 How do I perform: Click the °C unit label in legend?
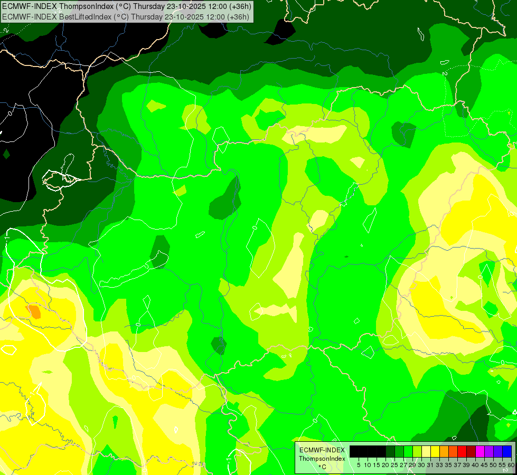[x=323, y=467]
